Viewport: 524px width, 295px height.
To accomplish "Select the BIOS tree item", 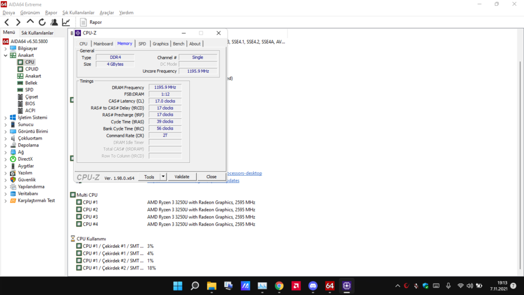I will 30,104.
